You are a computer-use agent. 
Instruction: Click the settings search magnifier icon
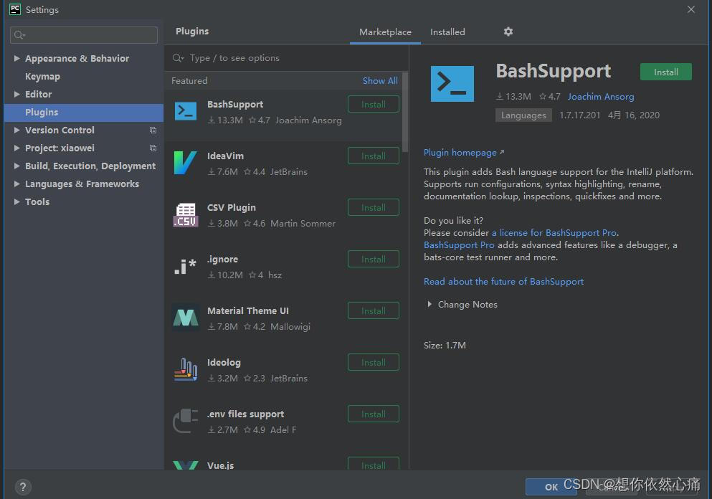click(x=19, y=35)
